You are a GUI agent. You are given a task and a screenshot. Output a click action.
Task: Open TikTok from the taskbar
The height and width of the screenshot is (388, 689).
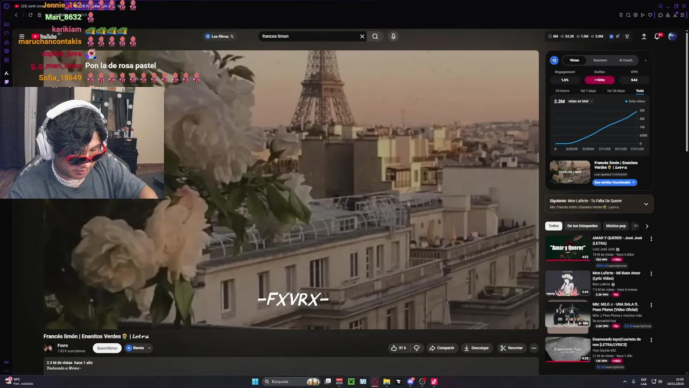pyautogui.click(x=434, y=382)
